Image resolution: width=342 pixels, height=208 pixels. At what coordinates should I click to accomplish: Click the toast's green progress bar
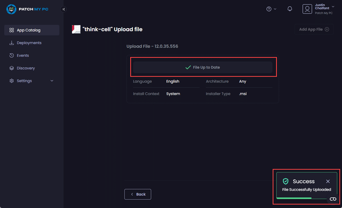pos(294,198)
